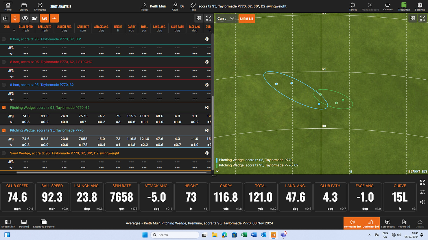Sort by BALL SPEED column
This screenshot has height=240, width=428.
click(x=45, y=28)
